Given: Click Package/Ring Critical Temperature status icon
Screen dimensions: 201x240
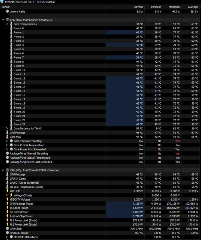Looking at the screenshot, I should [8, 157].
